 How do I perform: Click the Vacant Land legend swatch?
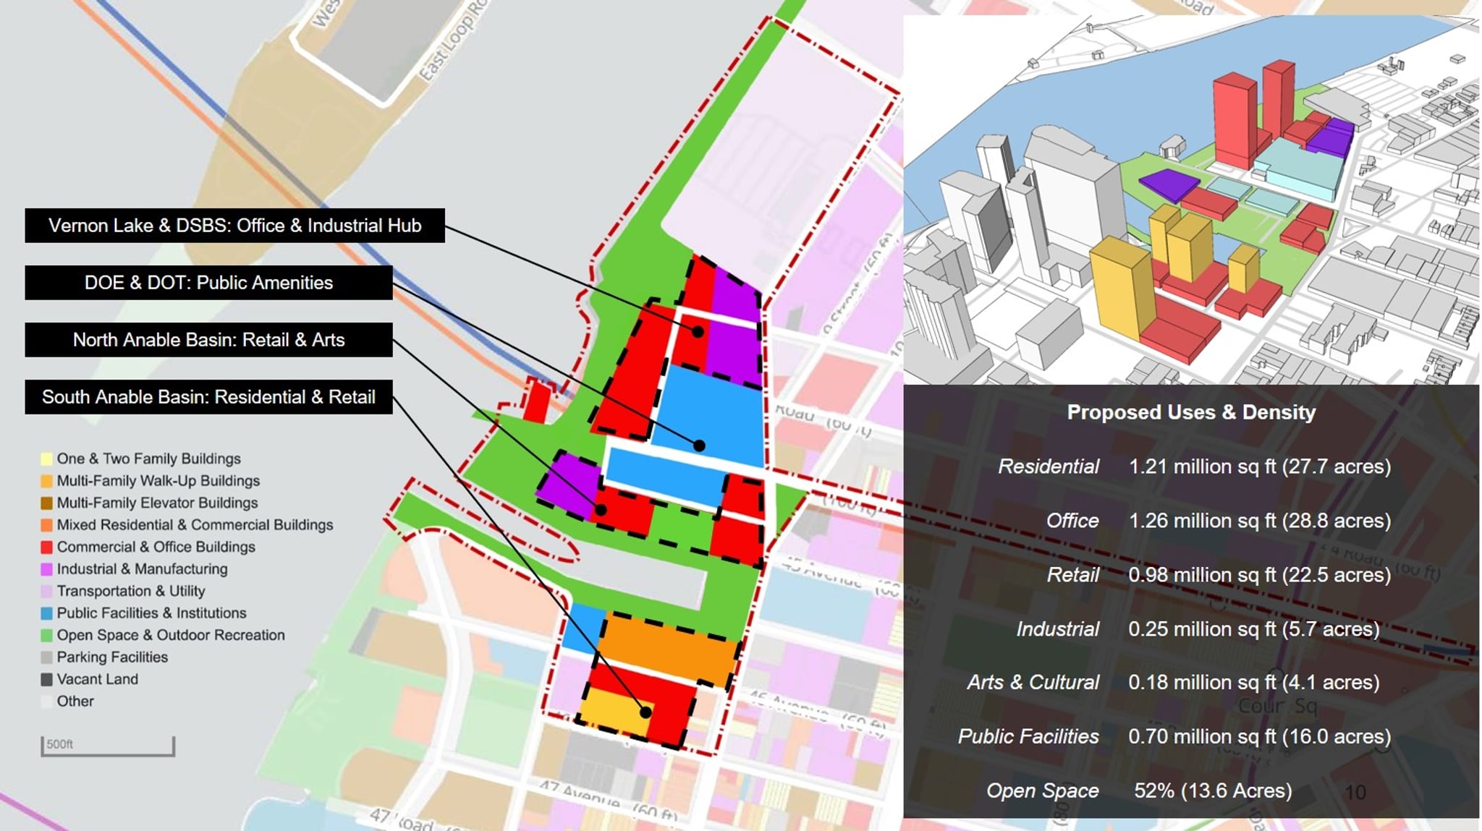(46, 679)
